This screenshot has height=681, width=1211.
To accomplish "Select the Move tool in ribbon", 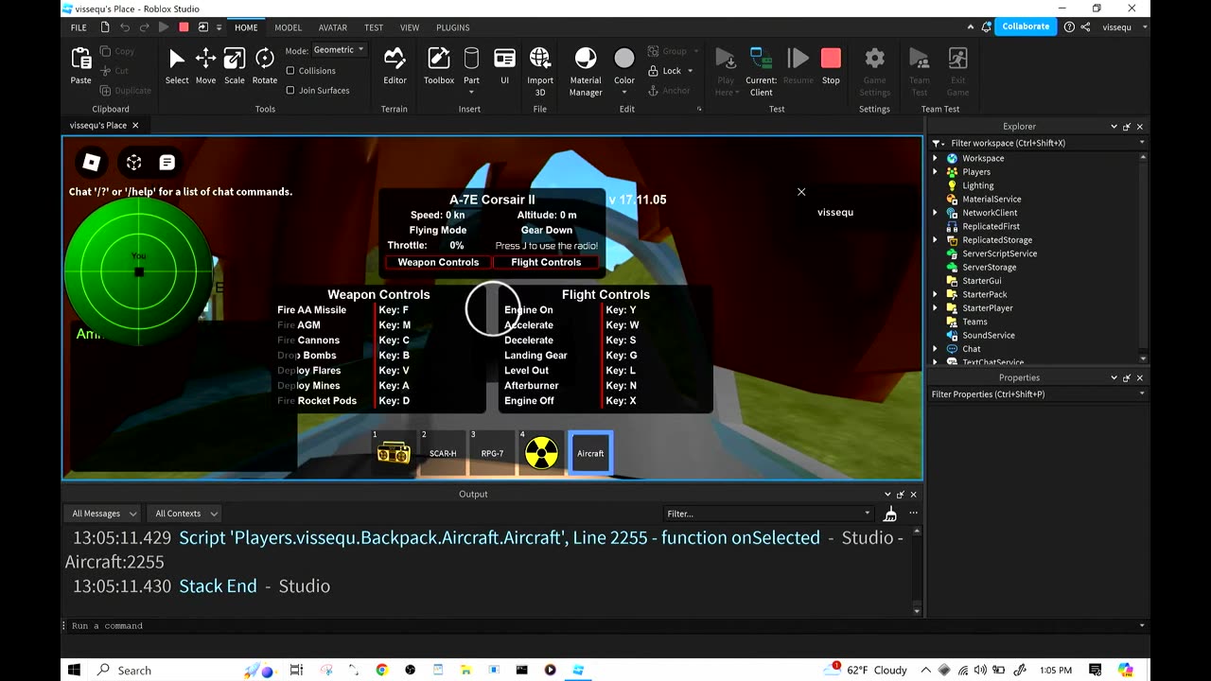I will point(205,66).
